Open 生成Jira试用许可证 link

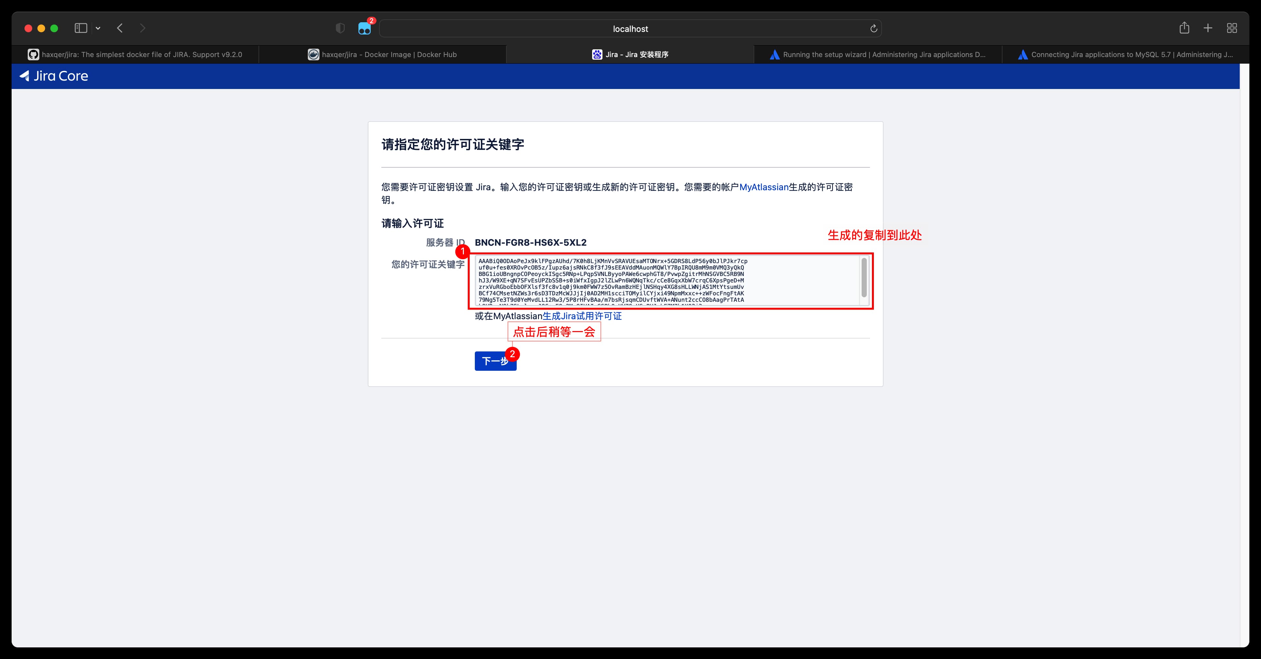[x=582, y=316]
